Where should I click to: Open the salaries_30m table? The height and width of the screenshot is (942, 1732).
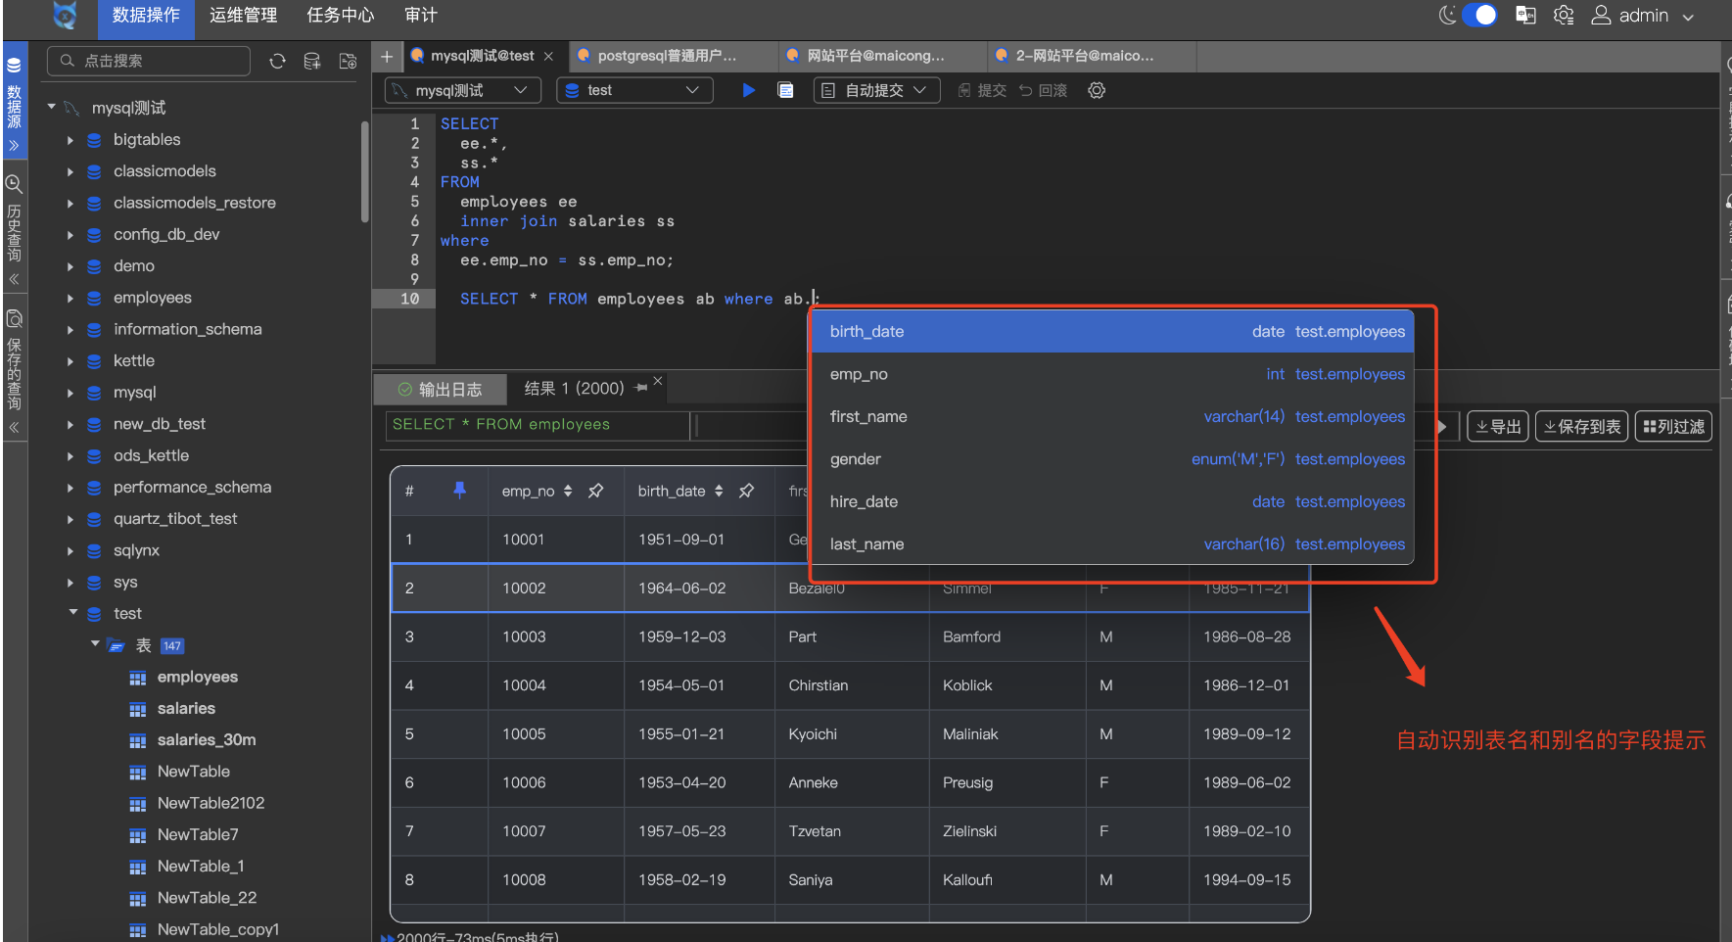[x=207, y=740]
